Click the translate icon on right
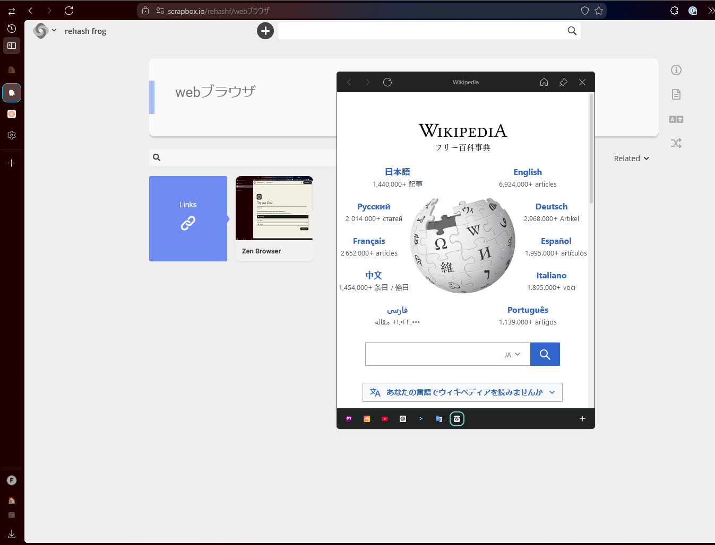 [676, 119]
